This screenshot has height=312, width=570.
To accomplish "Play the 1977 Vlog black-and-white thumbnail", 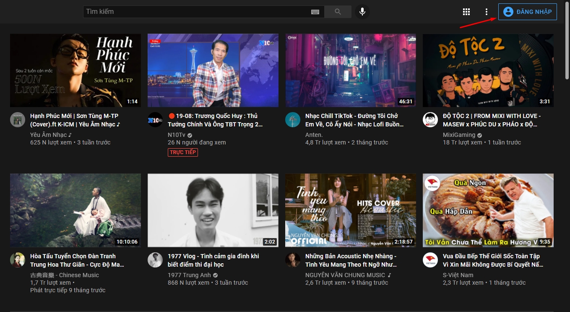I will [x=213, y=210].
